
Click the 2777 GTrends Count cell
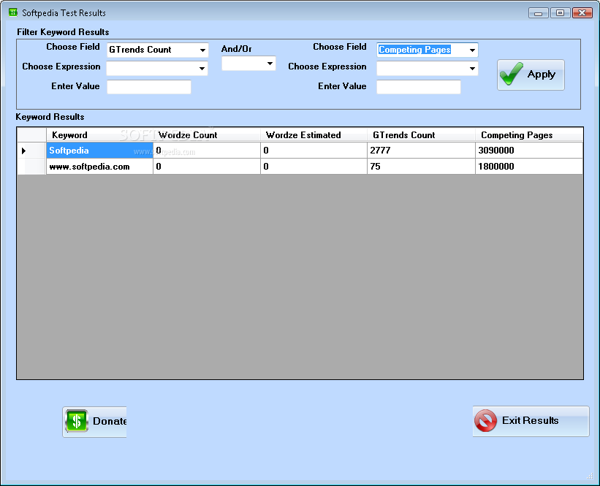tap(421, 151)
